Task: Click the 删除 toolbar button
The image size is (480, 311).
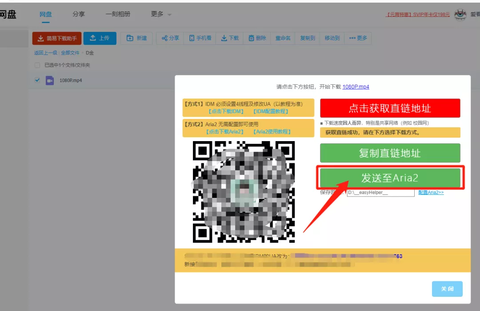Action: coord(257,38)
